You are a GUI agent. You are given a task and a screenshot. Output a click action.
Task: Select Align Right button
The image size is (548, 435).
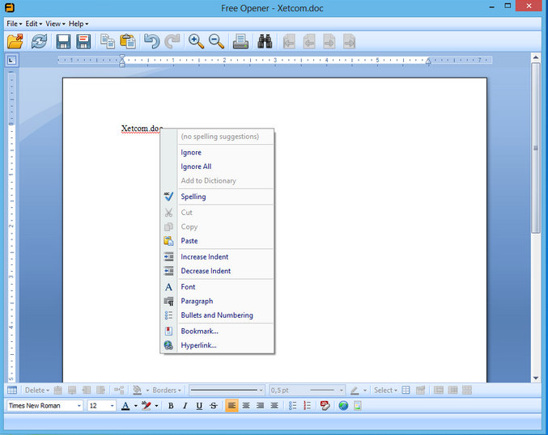point(260,406)
